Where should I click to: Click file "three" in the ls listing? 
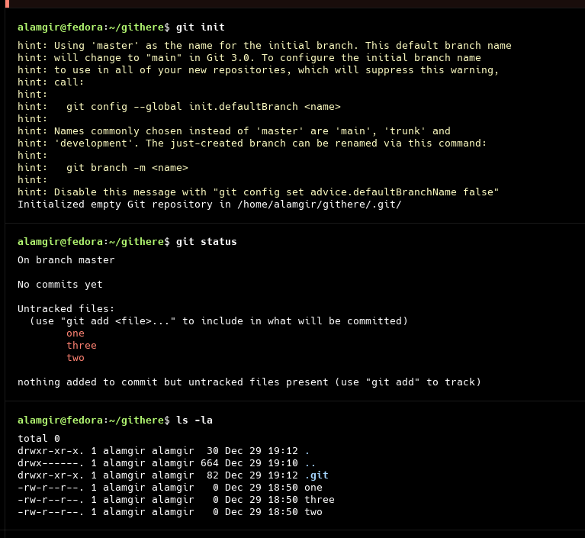click(319, 500)
